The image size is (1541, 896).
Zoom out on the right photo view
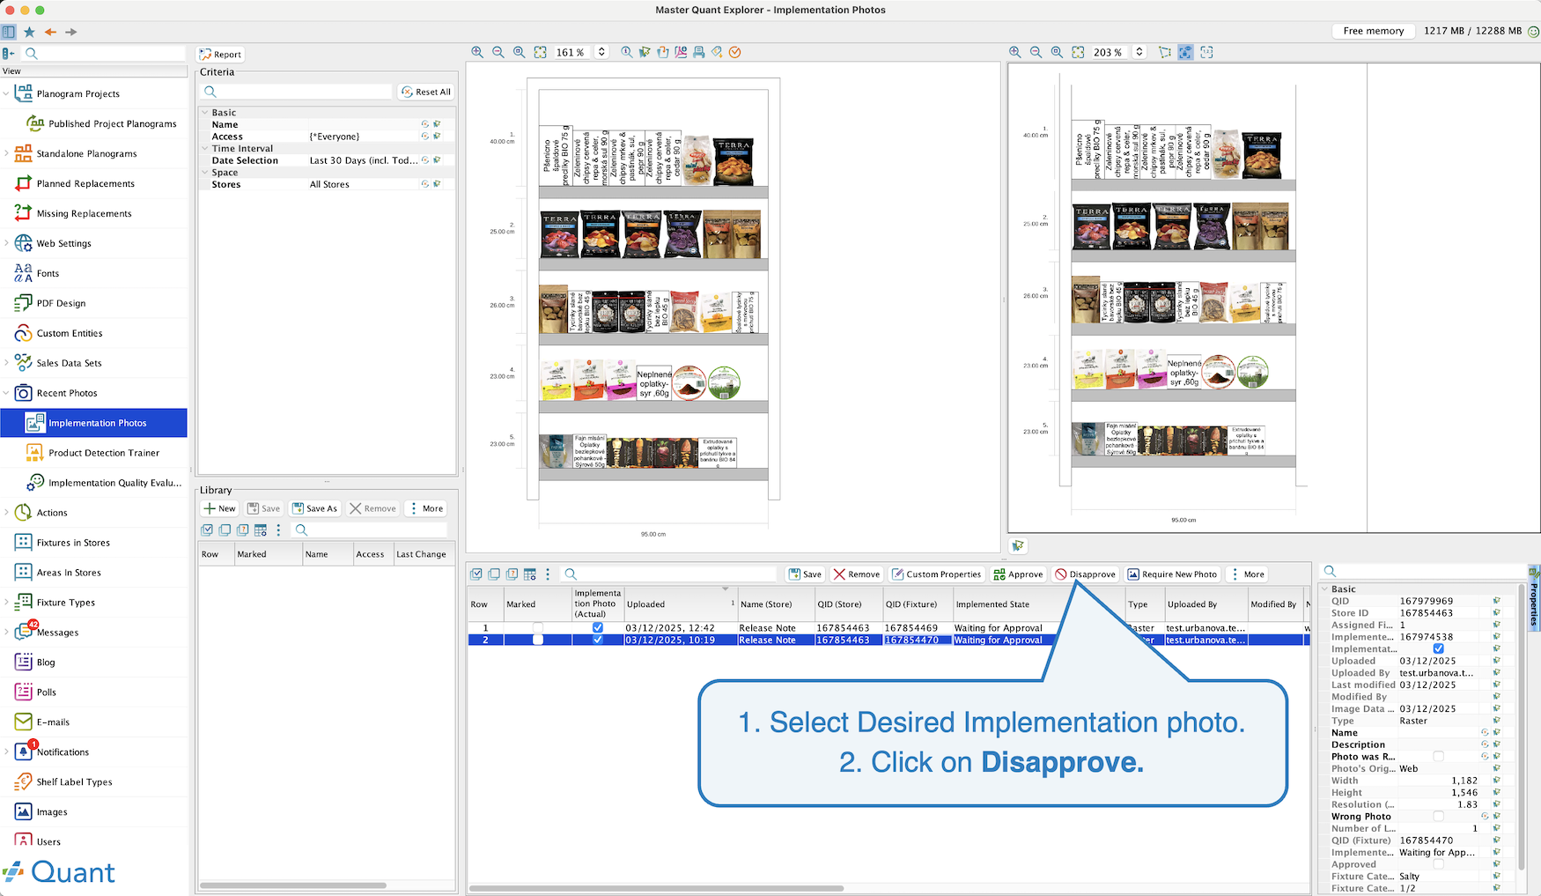point(1036,52)
